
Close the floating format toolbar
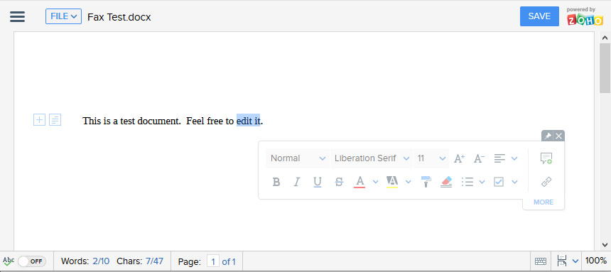pos(559,136)
